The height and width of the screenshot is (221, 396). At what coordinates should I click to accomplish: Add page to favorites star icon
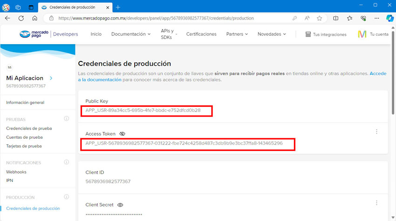tap(320, 18)
